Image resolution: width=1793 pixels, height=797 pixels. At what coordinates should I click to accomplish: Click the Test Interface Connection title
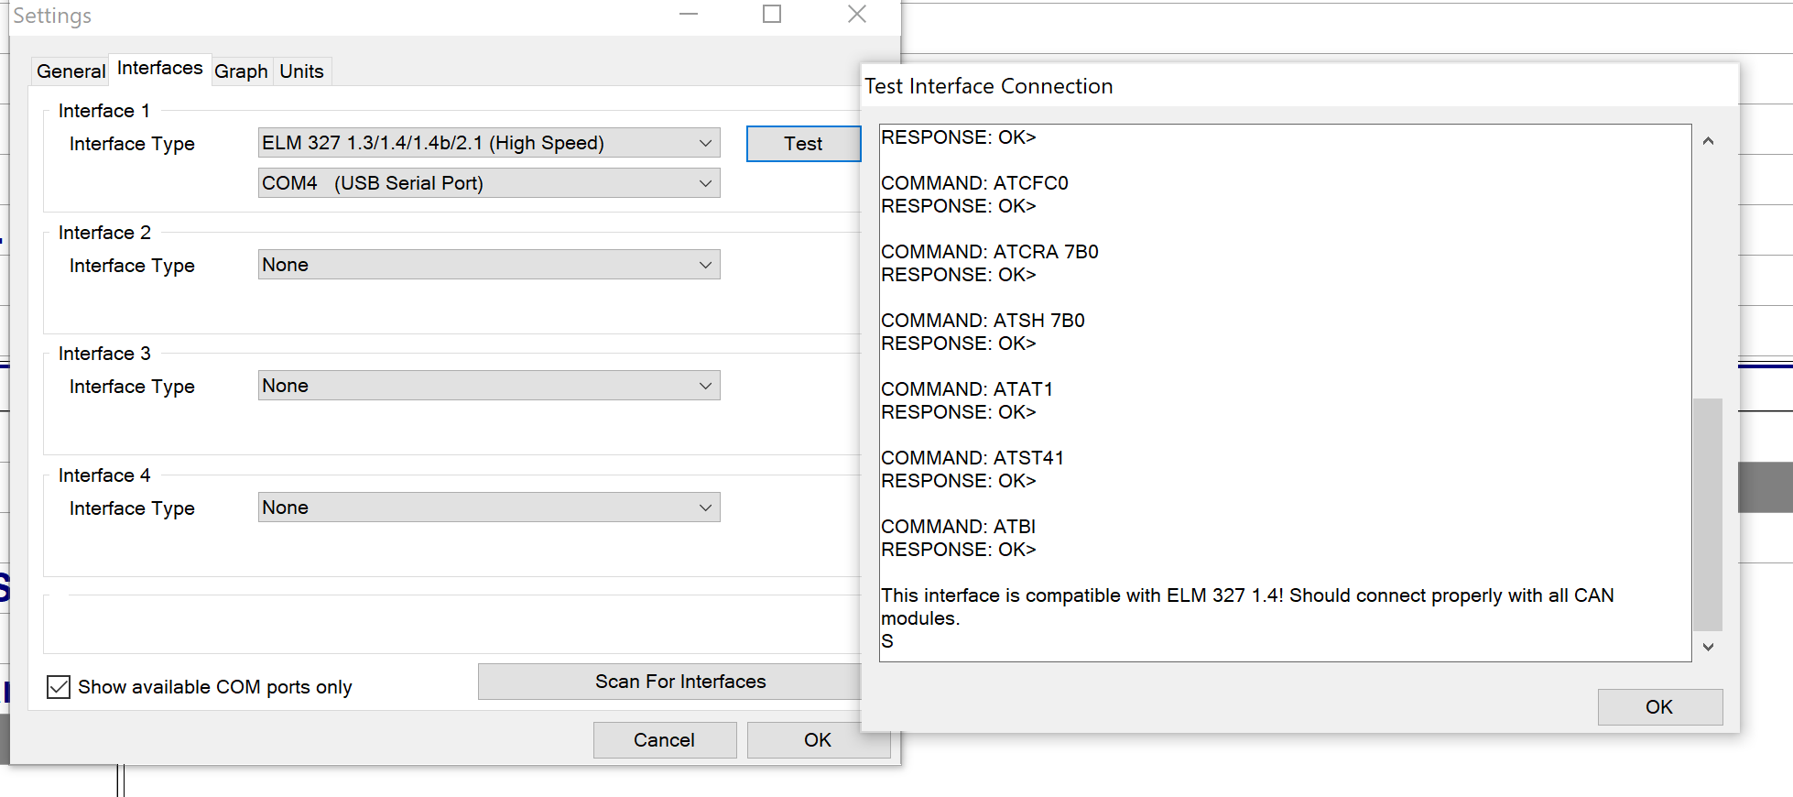tap(989, 86)
